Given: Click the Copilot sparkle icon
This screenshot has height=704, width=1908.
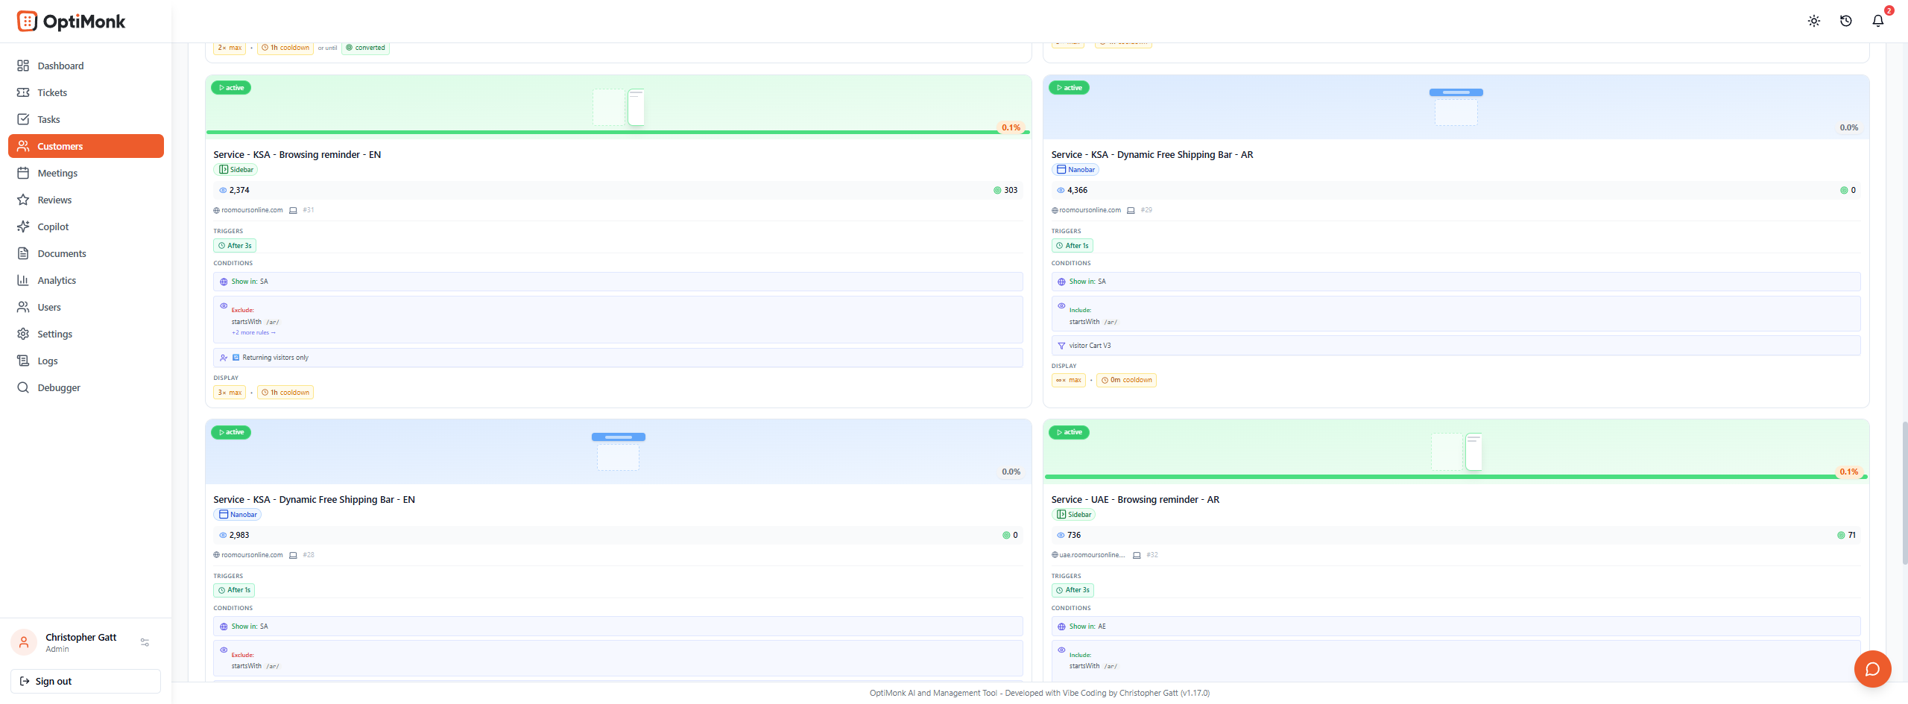Looking at the screenshot, I should pyautogui.click(x=23, y=226).
